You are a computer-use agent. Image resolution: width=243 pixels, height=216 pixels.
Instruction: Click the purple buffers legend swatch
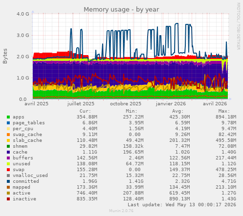tap(8, 158)
